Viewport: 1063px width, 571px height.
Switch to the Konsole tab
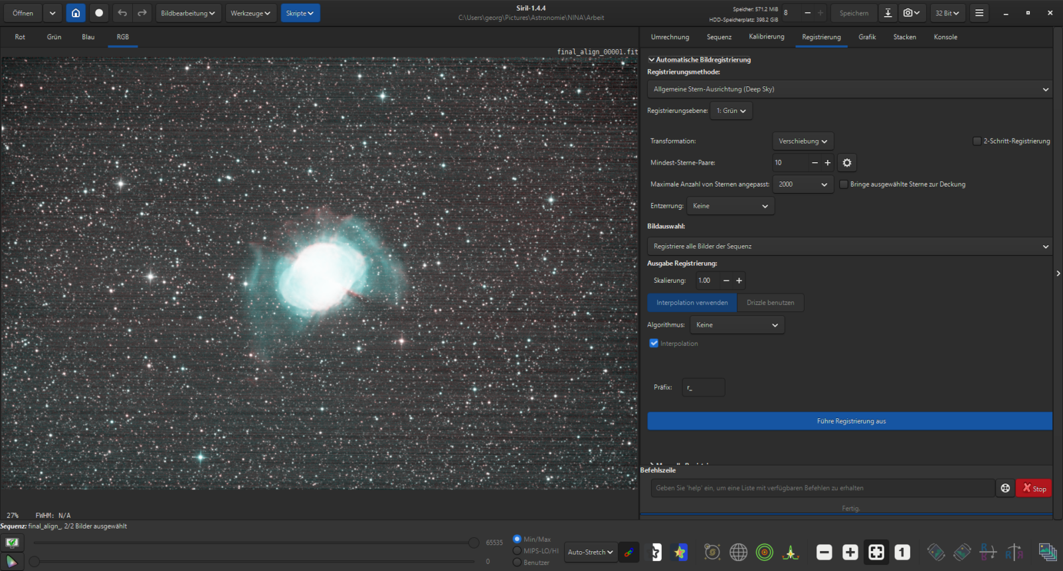click(x=945, y=37)
